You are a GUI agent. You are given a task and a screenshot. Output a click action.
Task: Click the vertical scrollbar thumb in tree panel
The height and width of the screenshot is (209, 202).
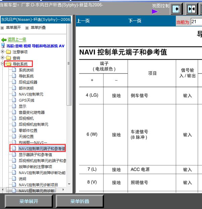coord(69,63)
